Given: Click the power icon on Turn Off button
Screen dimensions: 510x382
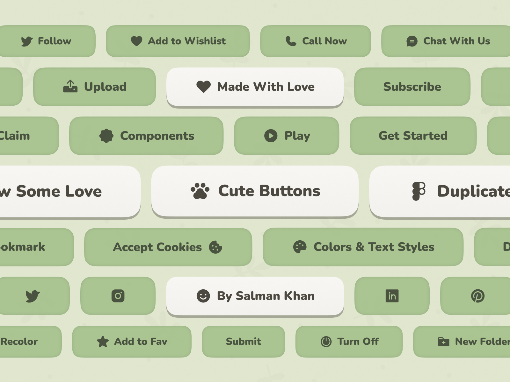Looking at the screenshot, I should point(325,342).
